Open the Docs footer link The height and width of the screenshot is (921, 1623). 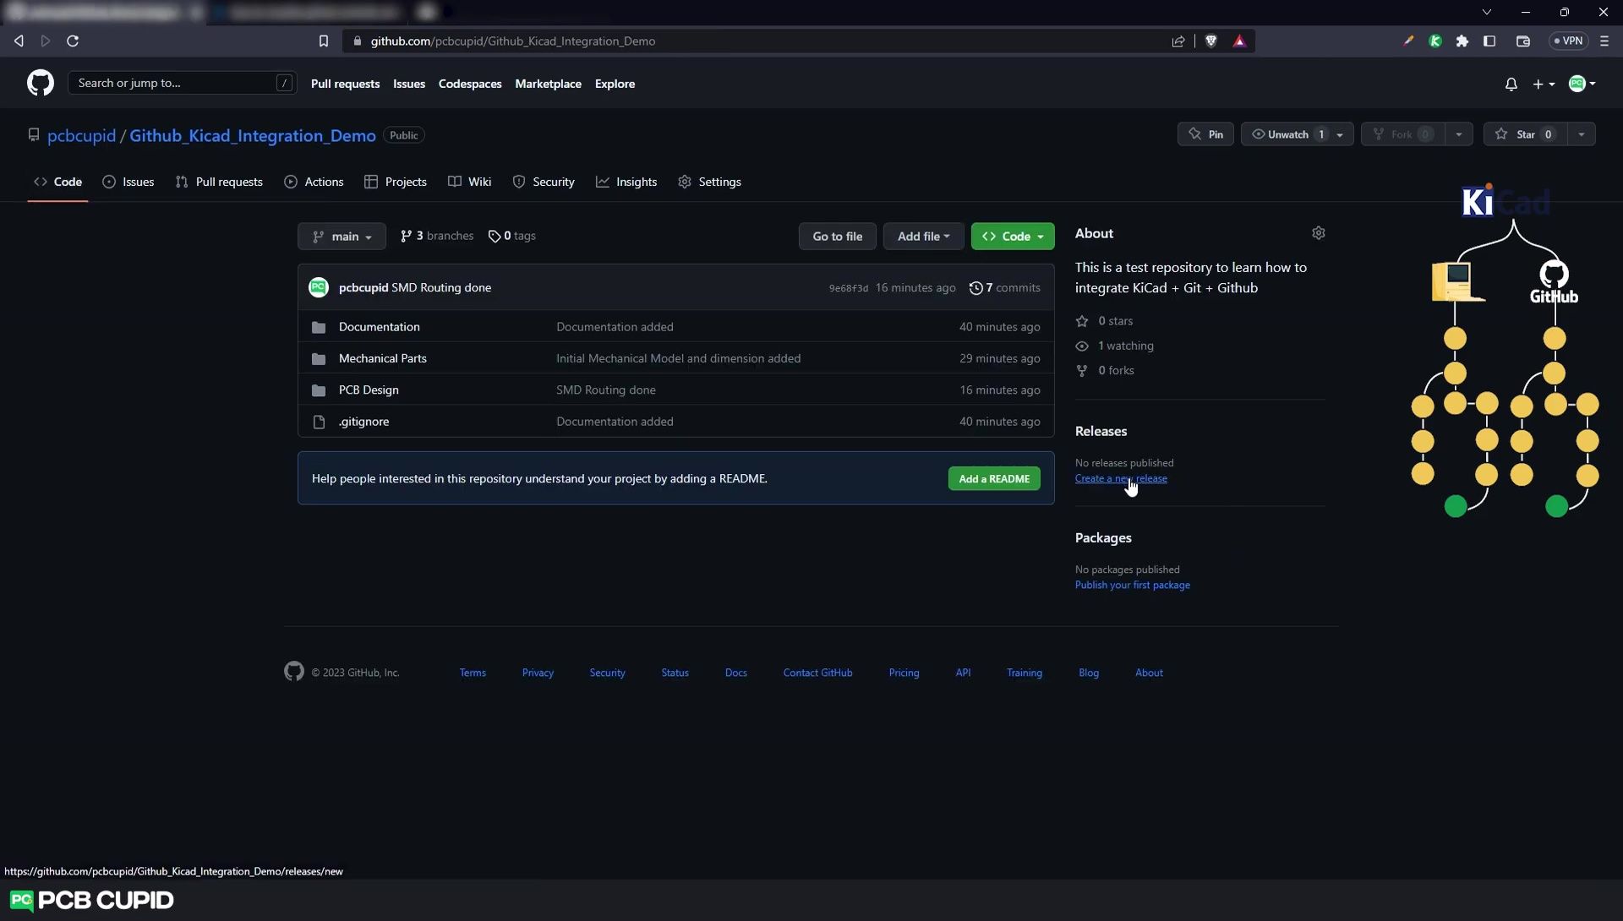click(735, 673)
